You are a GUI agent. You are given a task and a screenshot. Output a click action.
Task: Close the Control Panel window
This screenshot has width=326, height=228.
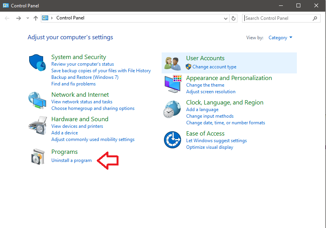[316, 5]
